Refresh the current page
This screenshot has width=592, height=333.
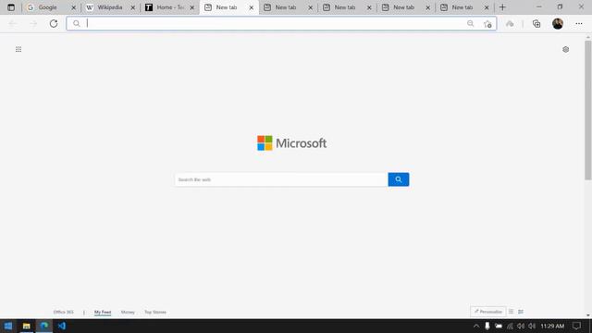coord(54,23)
